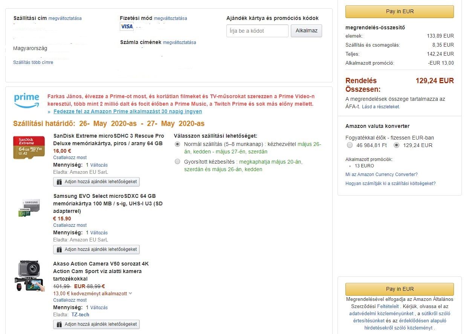
Task: Open the Samsung EVO Select card thumbnail
Action: (x=29, y=208)
